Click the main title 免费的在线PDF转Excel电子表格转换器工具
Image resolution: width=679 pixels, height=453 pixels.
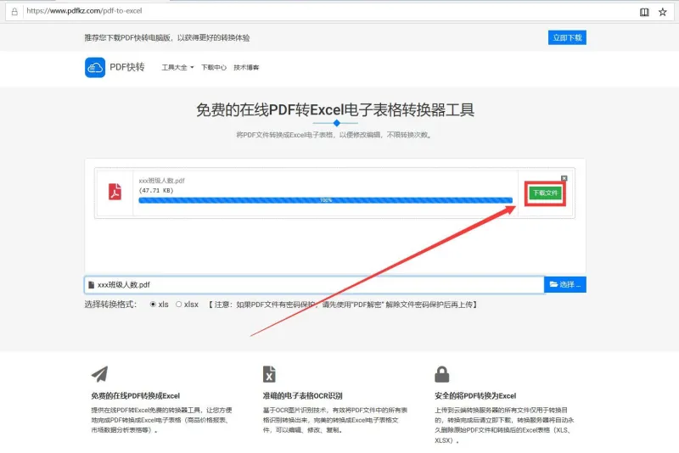point(335,110)
